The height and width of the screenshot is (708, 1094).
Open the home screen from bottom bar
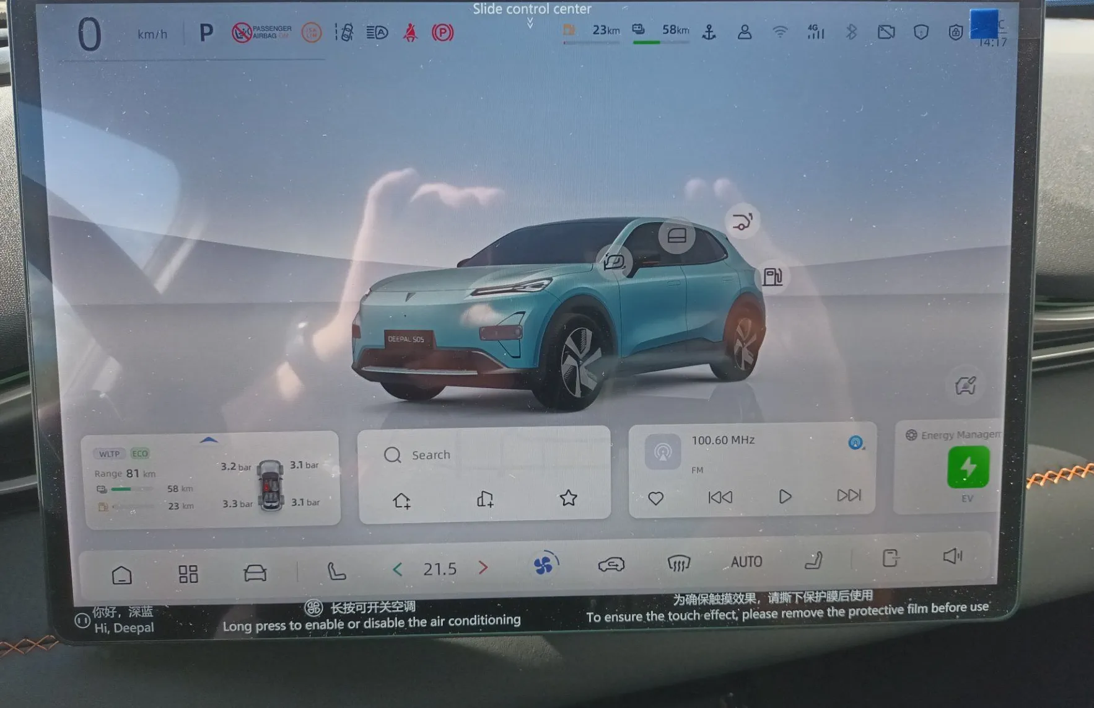click(122, 575)
